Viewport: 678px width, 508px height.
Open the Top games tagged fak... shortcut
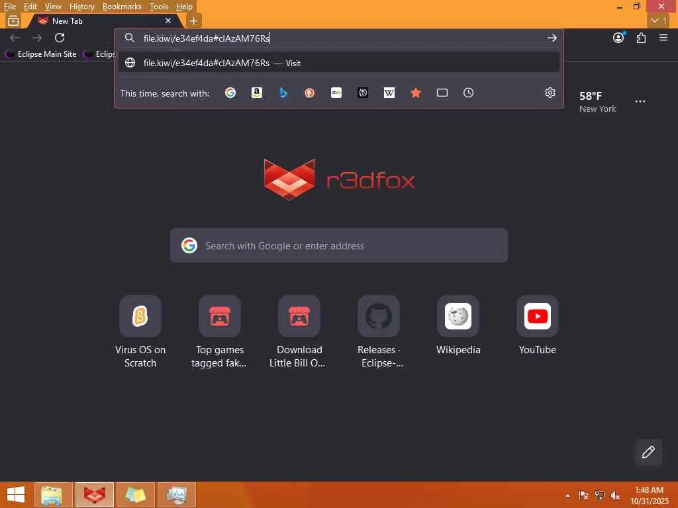pos(220,332)
